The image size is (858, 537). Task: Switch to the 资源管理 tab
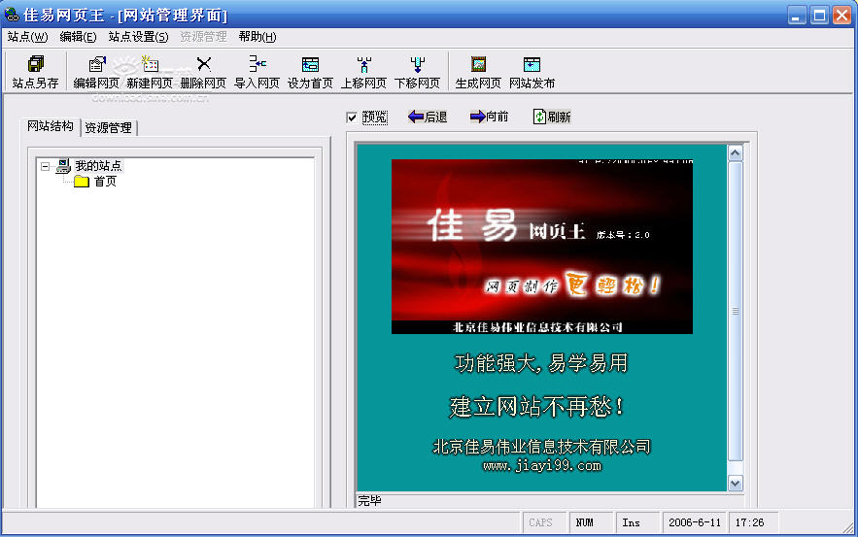pyautogui.click(x=108, y=127)
